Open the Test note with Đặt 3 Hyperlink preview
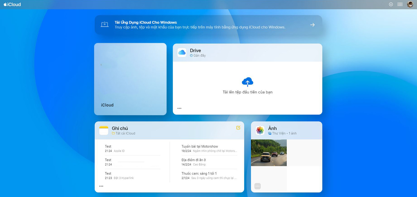The width and height of the screenshot is (417, 197). click(132, 175)
